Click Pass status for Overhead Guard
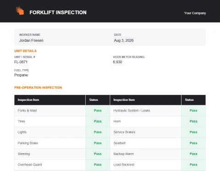Viewport: 220px width, 171px height. (x=98, y=165)
